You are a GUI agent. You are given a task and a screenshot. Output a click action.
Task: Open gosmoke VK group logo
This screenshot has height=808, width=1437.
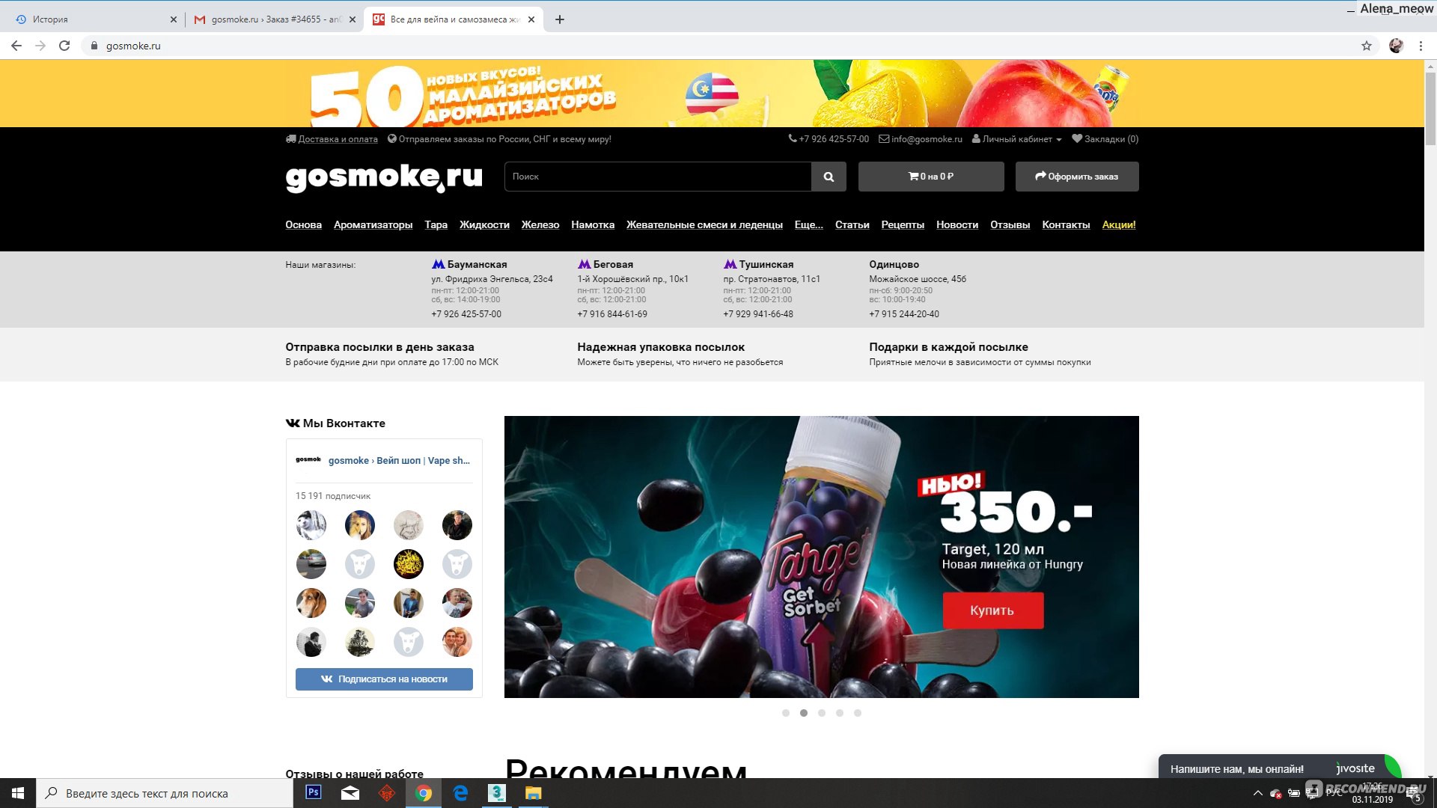308,460
